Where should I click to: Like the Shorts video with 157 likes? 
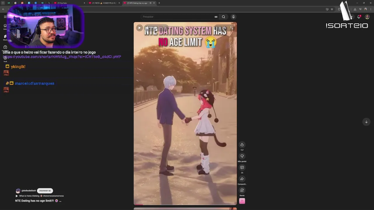pyautogui.click(x=242, y=145)
